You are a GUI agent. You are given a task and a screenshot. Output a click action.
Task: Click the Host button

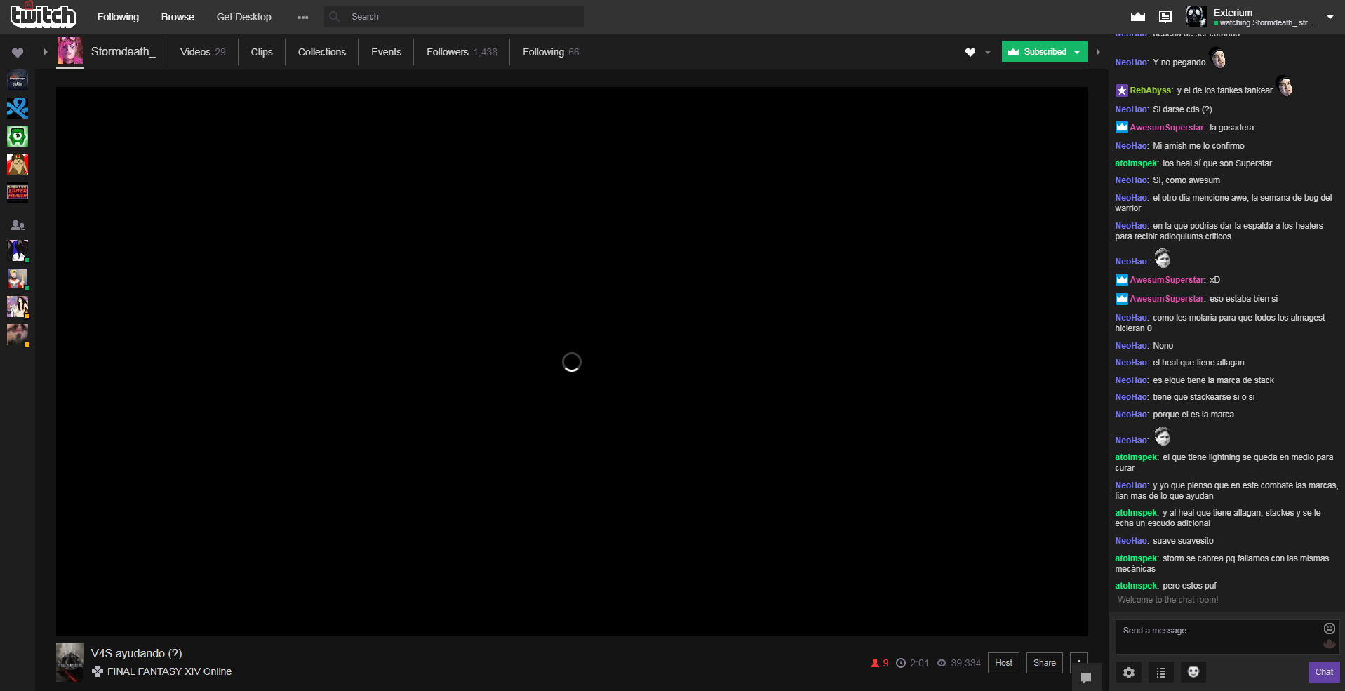point(1003,662)
